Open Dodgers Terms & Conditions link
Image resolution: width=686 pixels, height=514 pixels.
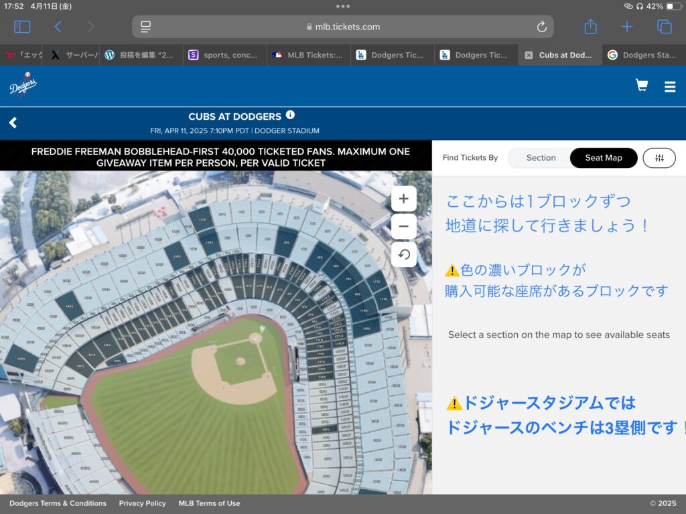[58, 503]
